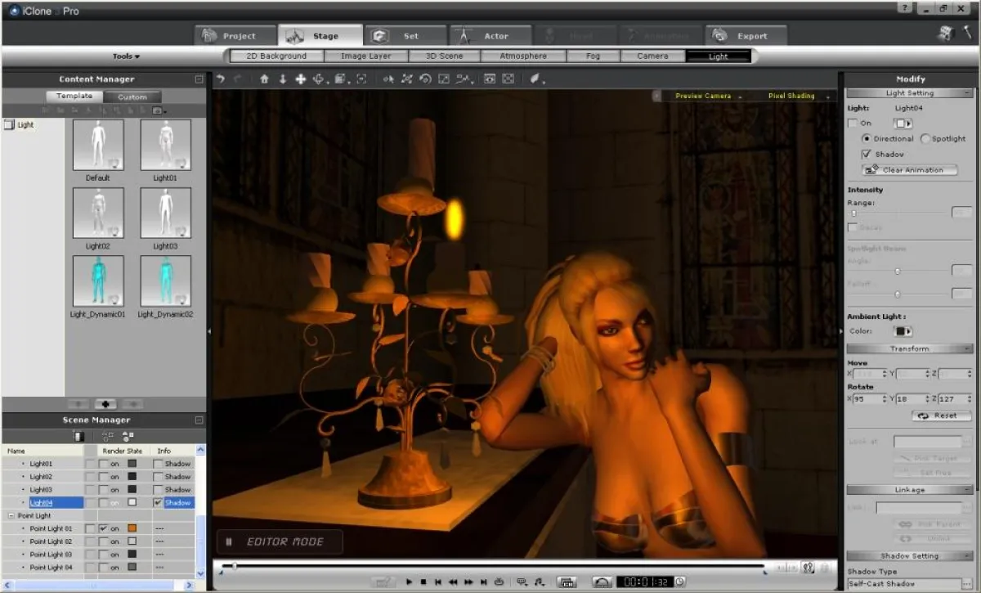Screen dimensions: 981x593
Task: Click the Ambient Light color swatch
Action: [903, 331]
